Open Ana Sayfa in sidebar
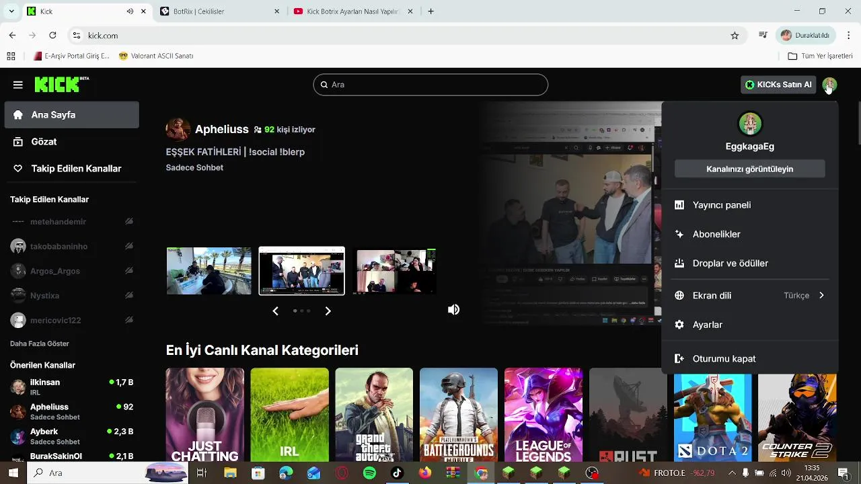Screen dimensions: 861x484 pos(72,115)
